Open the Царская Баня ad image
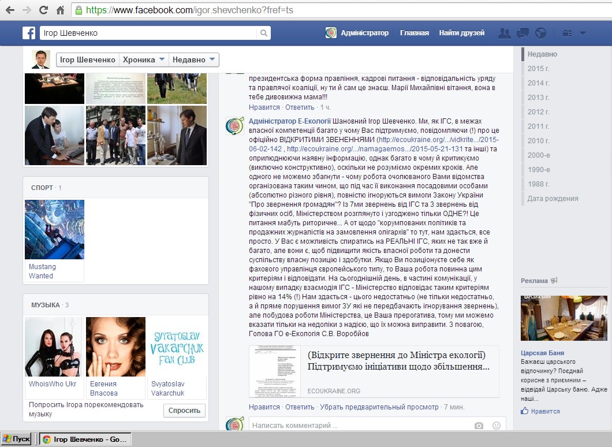The width and height of the screenshot is (612, 447). click(x=564, y=318)
